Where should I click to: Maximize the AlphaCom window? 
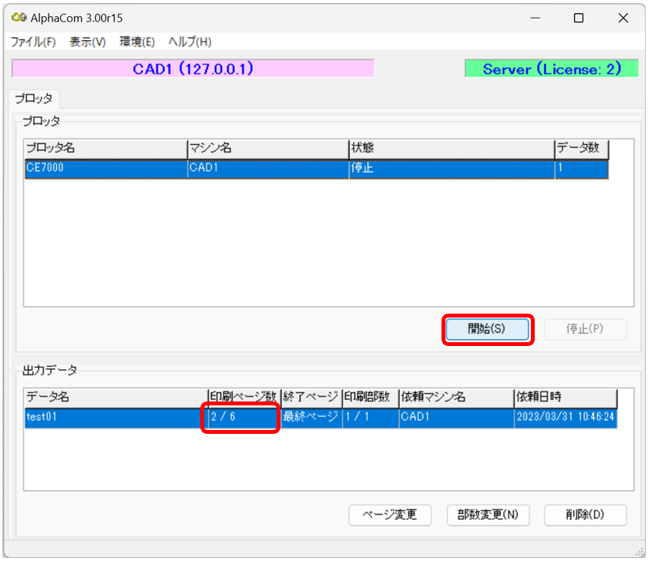coord(579,18)
